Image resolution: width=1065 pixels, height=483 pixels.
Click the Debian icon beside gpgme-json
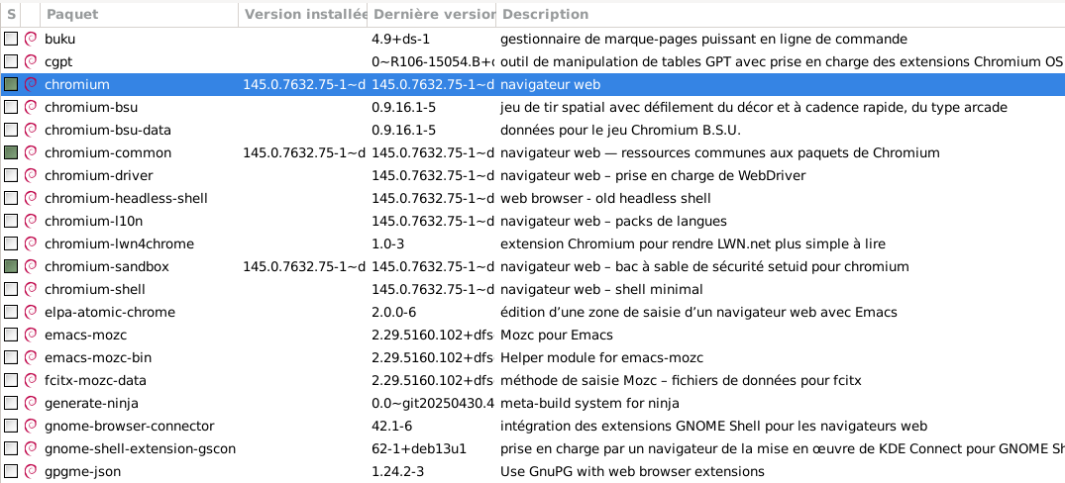pyautogui.click(x=31, y=472)
